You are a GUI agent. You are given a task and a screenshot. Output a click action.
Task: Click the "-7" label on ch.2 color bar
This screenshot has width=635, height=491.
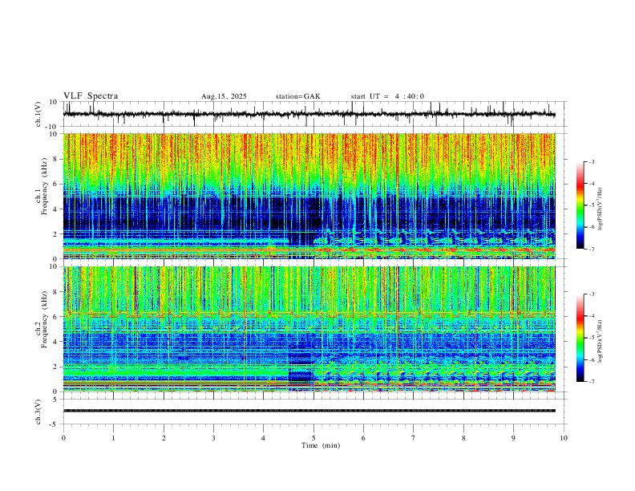(x=591, y=382)
